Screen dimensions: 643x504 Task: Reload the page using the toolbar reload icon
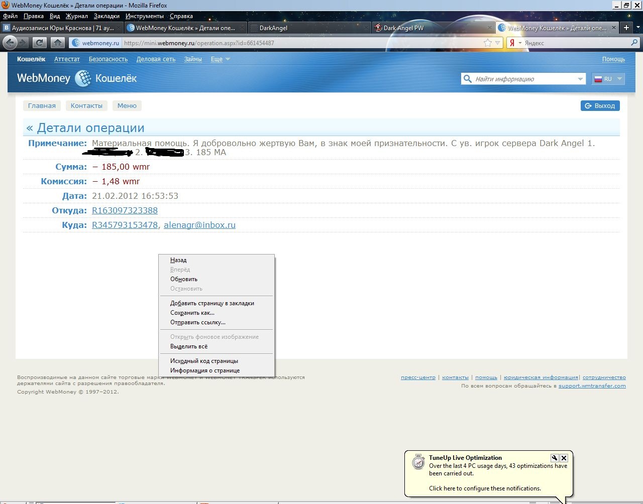coord(40,43)
